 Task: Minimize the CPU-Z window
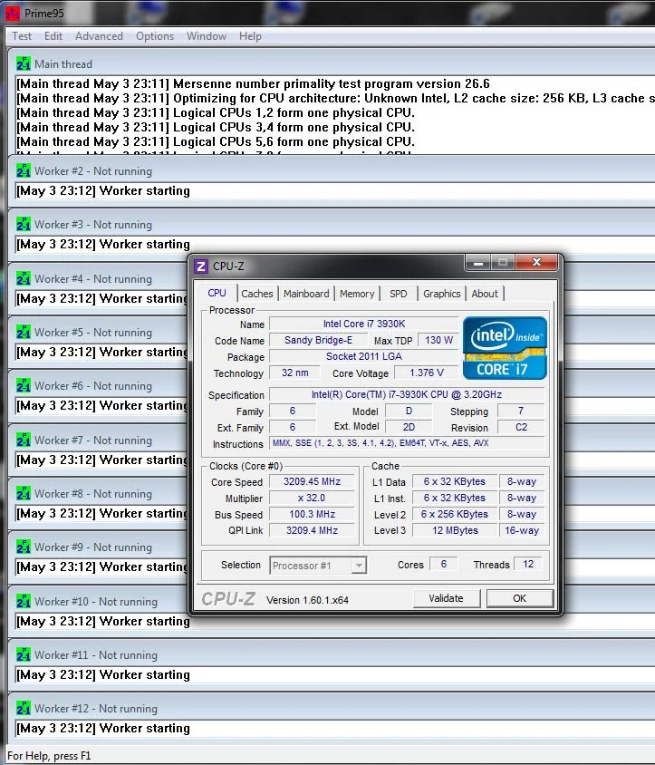pyautogui.click(x=478, y=263)
